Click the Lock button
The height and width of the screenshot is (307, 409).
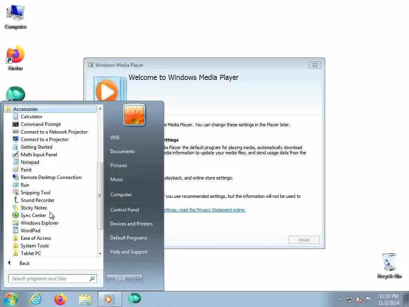[x=120, y=279]
